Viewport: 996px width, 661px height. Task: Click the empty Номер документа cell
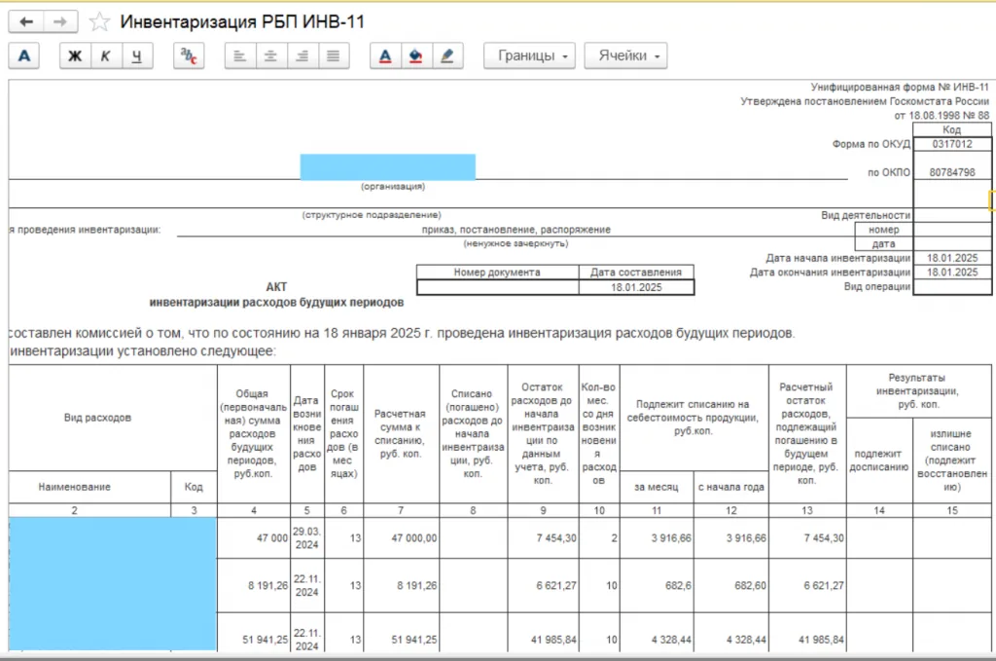click(498, 287)
